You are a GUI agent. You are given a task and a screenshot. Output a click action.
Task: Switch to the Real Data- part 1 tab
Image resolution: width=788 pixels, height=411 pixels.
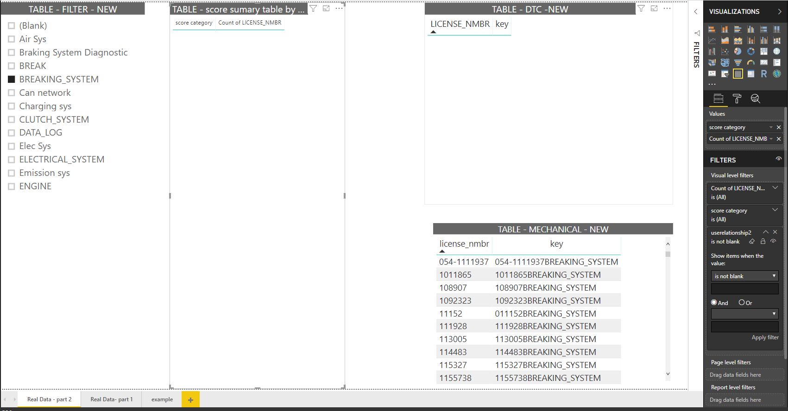pos(112,399)
